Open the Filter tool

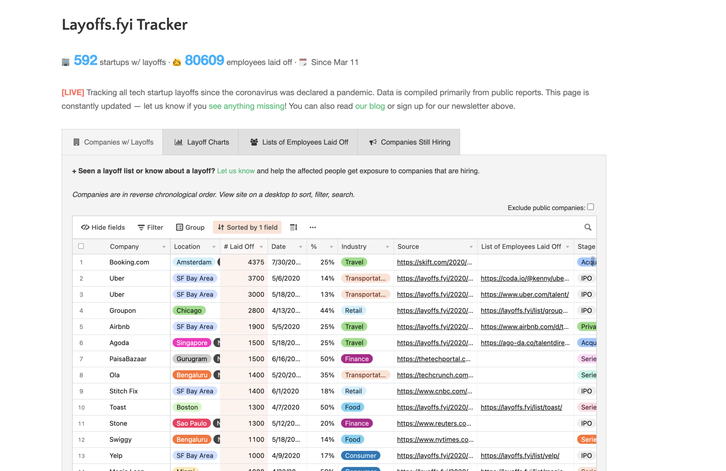[x=150, y=227]
